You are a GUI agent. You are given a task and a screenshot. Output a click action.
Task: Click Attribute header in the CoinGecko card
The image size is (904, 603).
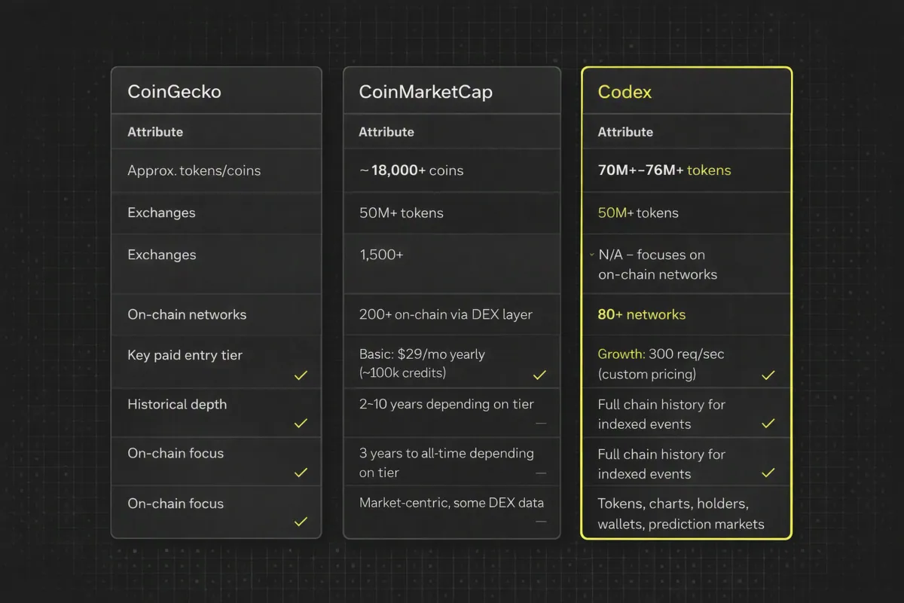(155, 132)
